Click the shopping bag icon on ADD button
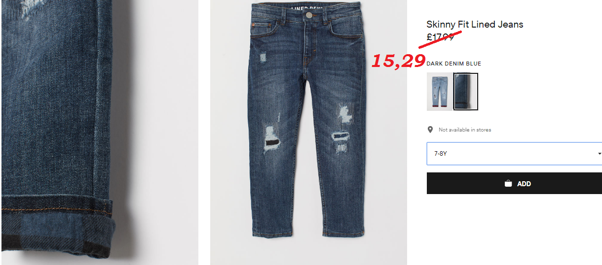Image resolution: width=602 pixels, height=265 pixels. pos(508,184)
